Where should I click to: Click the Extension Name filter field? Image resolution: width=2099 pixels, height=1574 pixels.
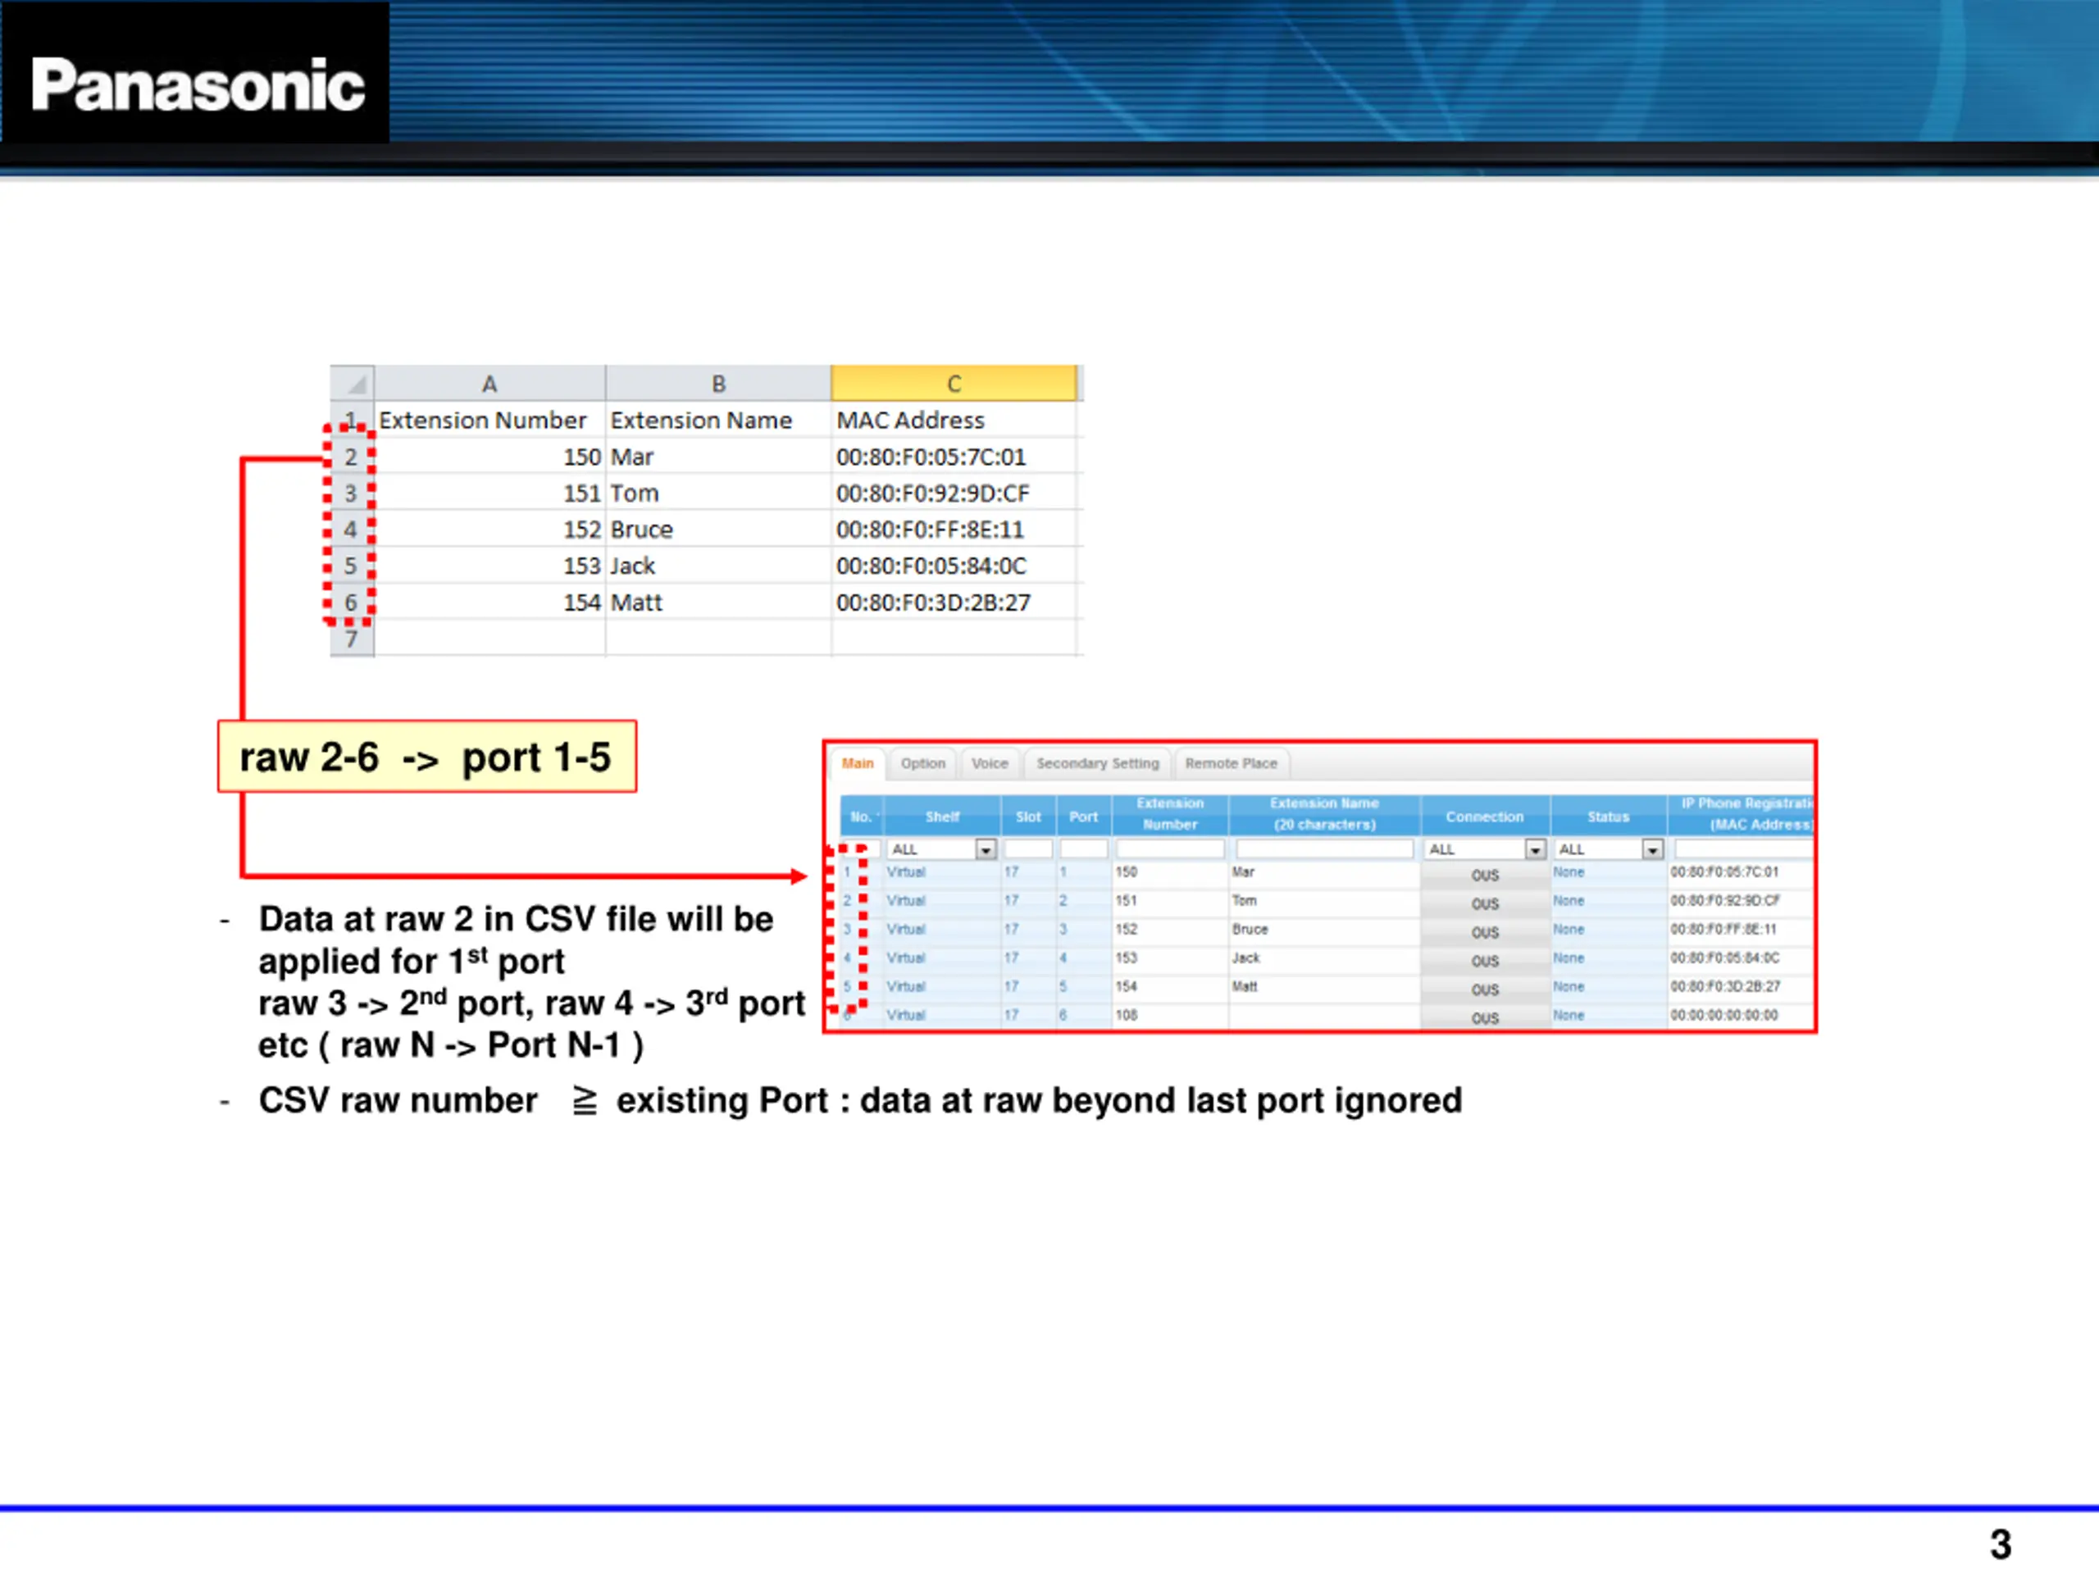1325,849
